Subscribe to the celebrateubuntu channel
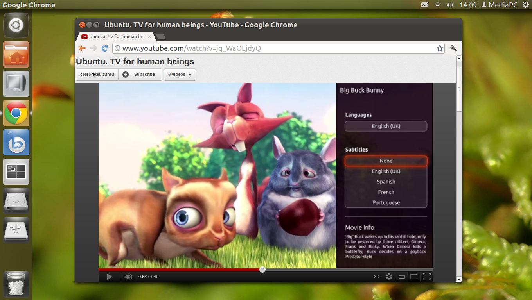The height and width of the screenshot is (300, 532). point(140,74)
